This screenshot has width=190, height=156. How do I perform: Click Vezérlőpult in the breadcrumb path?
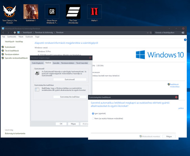27,32
